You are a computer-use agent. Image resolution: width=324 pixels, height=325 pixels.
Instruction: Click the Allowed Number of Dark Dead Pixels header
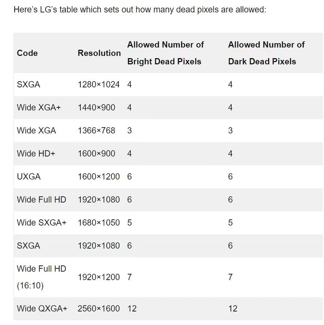(266, 53)
